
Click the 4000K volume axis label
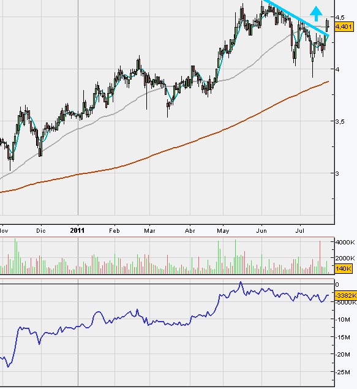point(345,242)
